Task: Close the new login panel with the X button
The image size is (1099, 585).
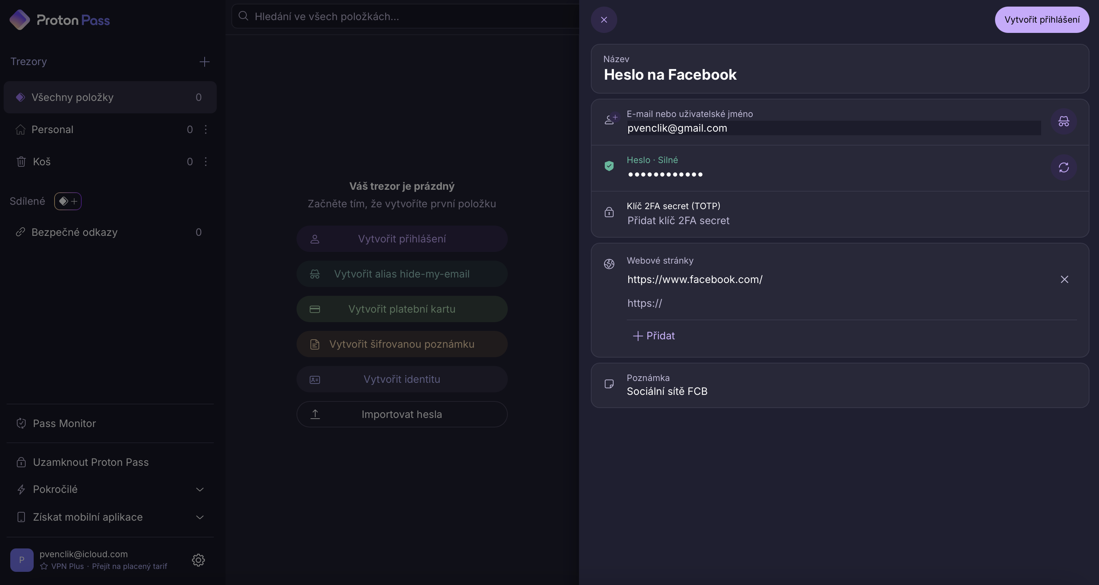Action: pos(604,20)
